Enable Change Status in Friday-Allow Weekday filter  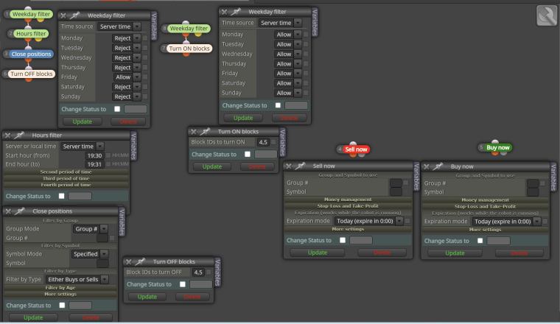click(117, 109)
